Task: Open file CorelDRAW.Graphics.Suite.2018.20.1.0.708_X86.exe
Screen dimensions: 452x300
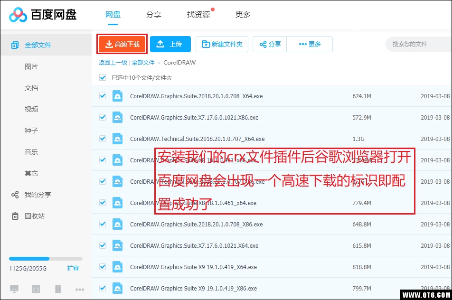Action: pyautogui.click(x=196, y=224)
